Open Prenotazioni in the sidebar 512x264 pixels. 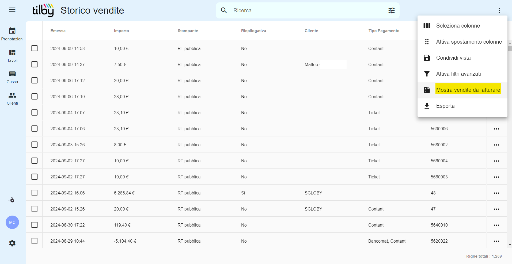(x=12, y=34)
